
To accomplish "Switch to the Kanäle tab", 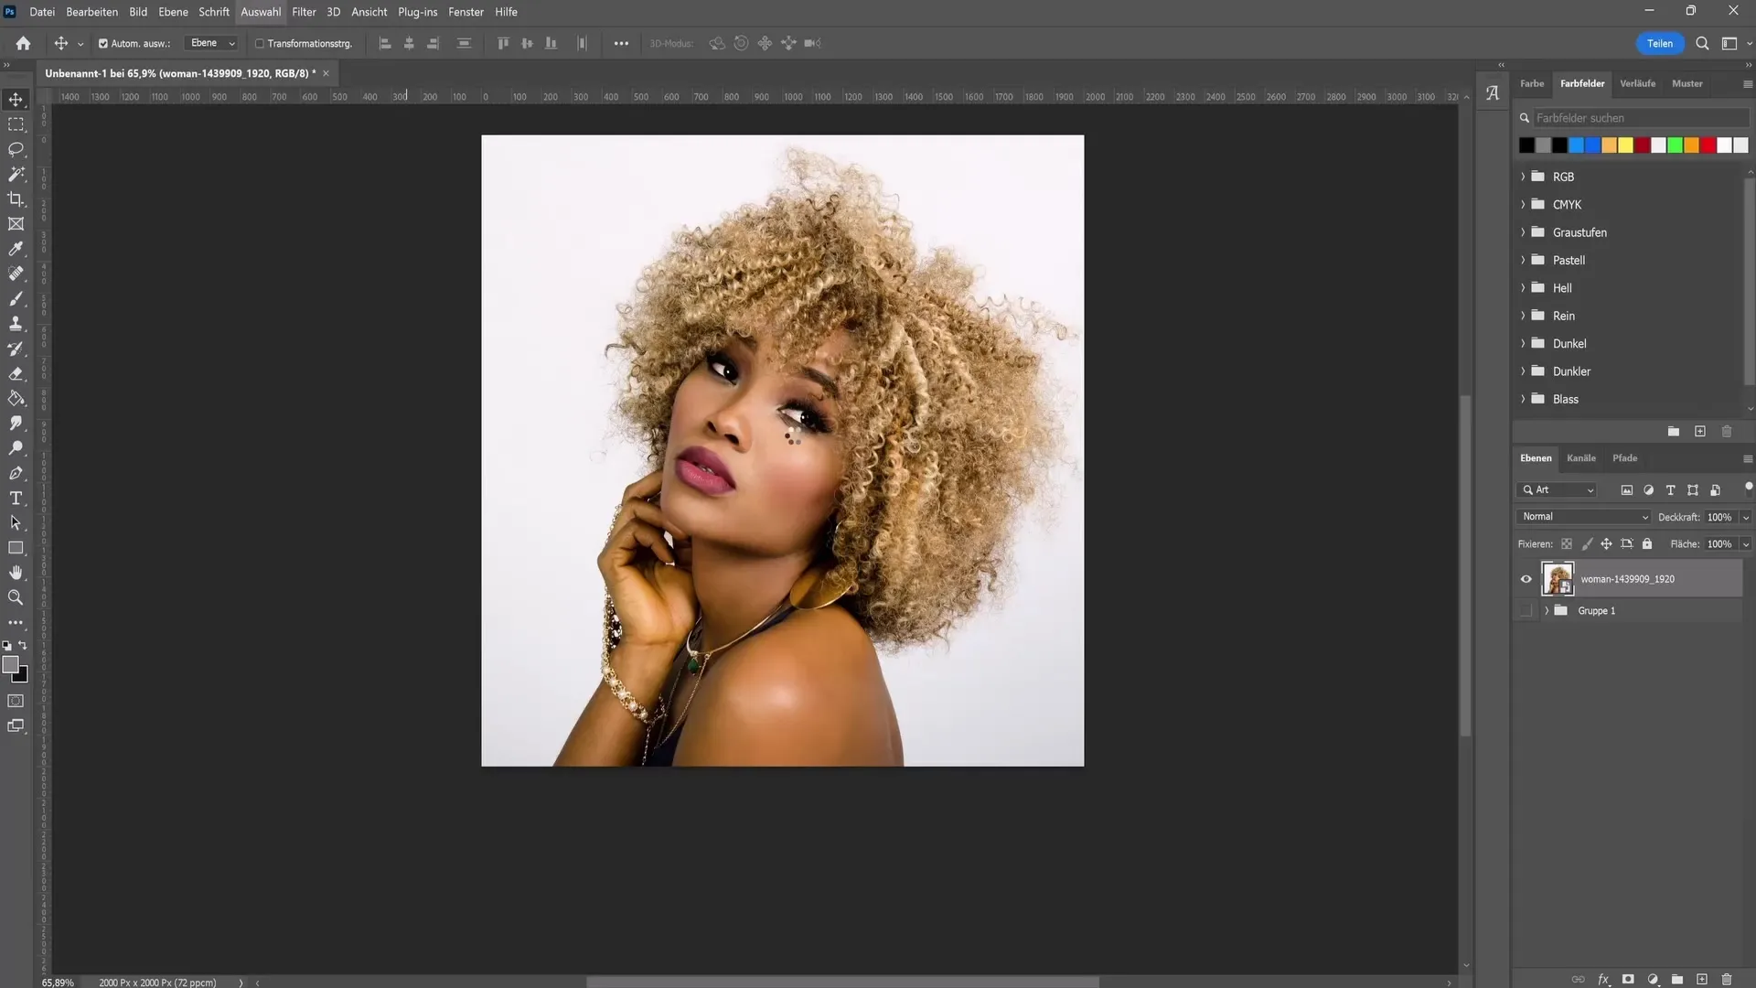I will point(1581,457).
